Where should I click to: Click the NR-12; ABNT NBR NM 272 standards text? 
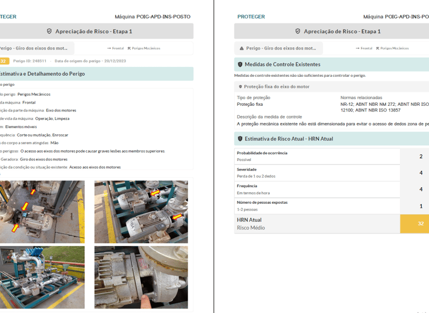[x=385, y=107]
